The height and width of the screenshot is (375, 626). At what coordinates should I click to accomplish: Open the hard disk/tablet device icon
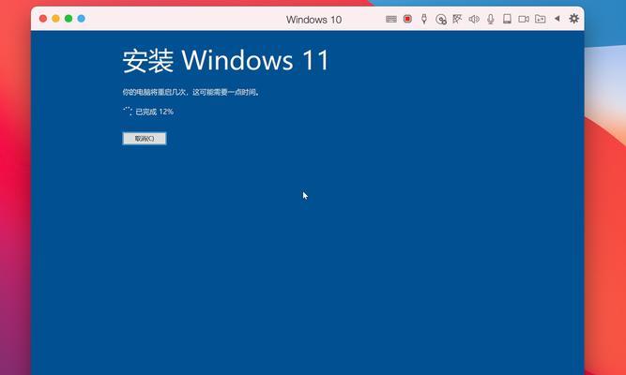pyautogui.click(x=507, y=19)
